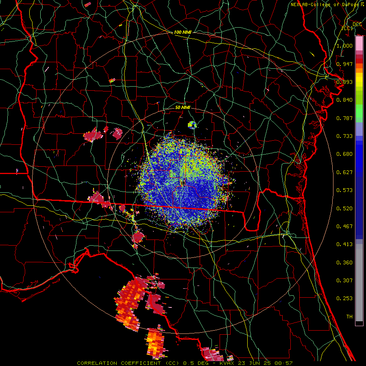Click the radar site marker at map center

coord(183,183)
